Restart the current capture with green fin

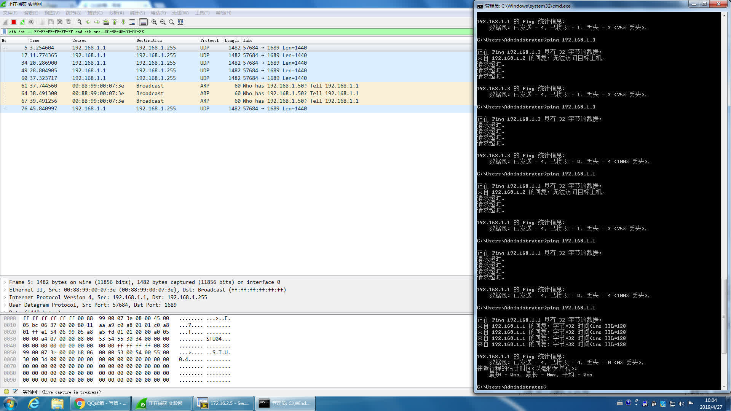click(x=22, y=22)
